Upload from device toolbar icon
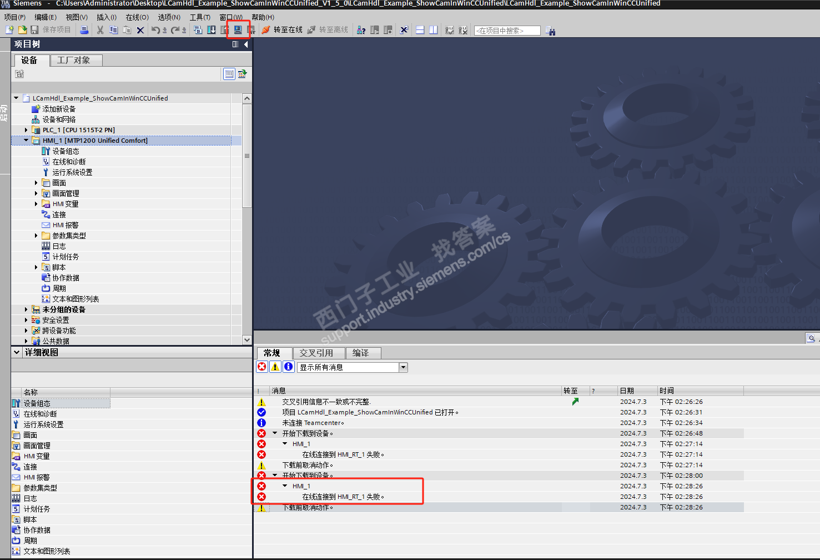This screenshot has width=820, height=560. click(x=224, y=30)
